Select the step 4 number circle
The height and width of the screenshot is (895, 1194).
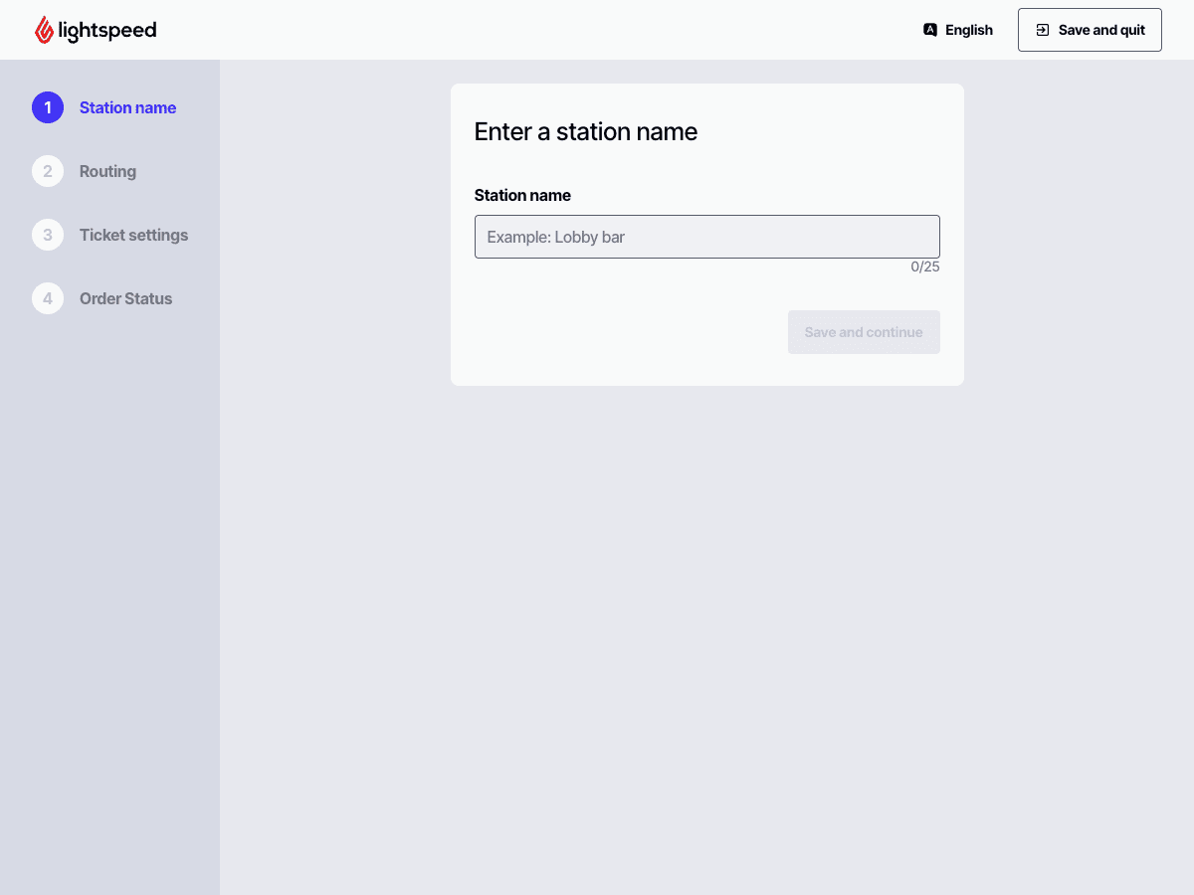48,298
